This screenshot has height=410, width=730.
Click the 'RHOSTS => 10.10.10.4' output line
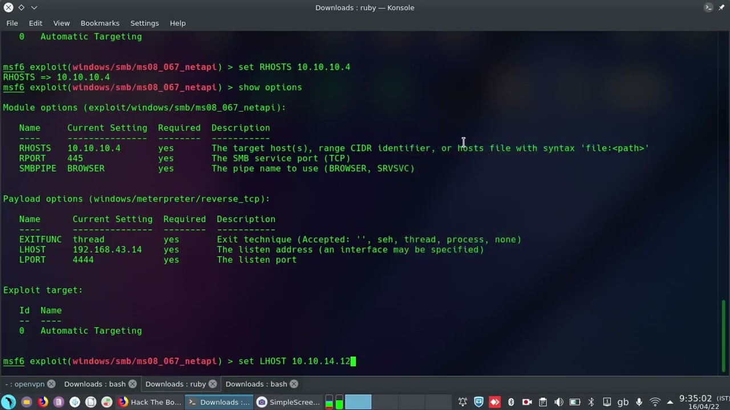[x=56, y=77]
